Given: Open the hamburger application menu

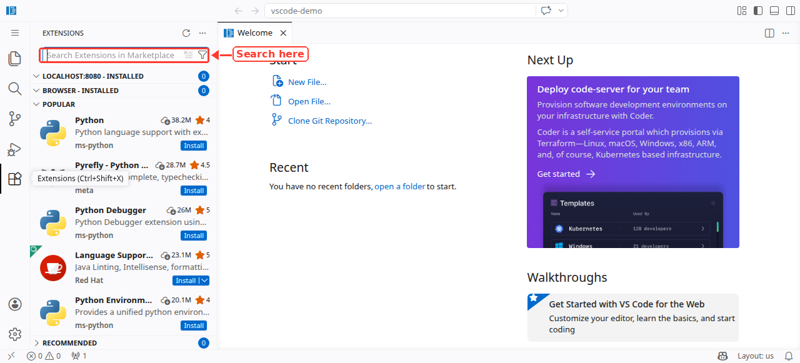Looking at the screenshot, I should pyautogui.click(x=15, y=33).
